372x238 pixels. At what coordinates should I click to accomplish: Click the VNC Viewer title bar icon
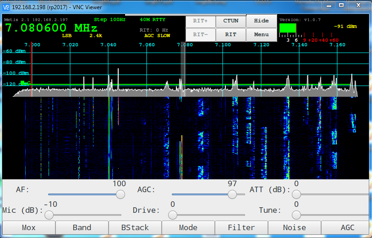tap(6, 7)
